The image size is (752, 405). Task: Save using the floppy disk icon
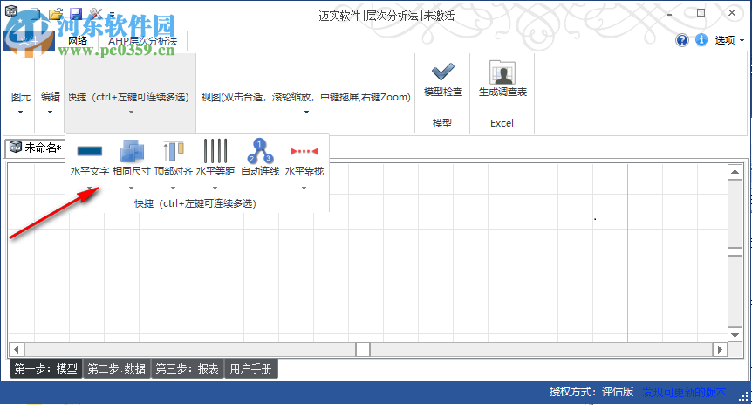point(75,13)
